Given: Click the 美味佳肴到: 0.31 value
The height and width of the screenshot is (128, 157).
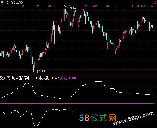Looking at the screenshot, I should point(24,78).
